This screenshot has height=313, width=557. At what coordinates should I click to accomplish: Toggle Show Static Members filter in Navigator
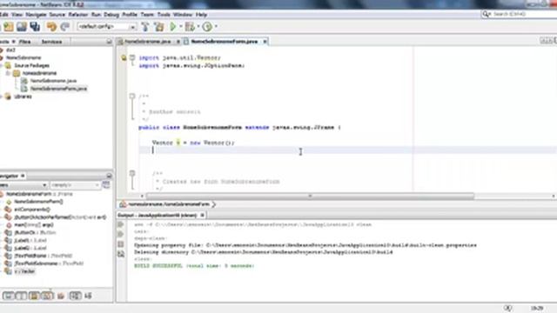[x=34, y=296]
